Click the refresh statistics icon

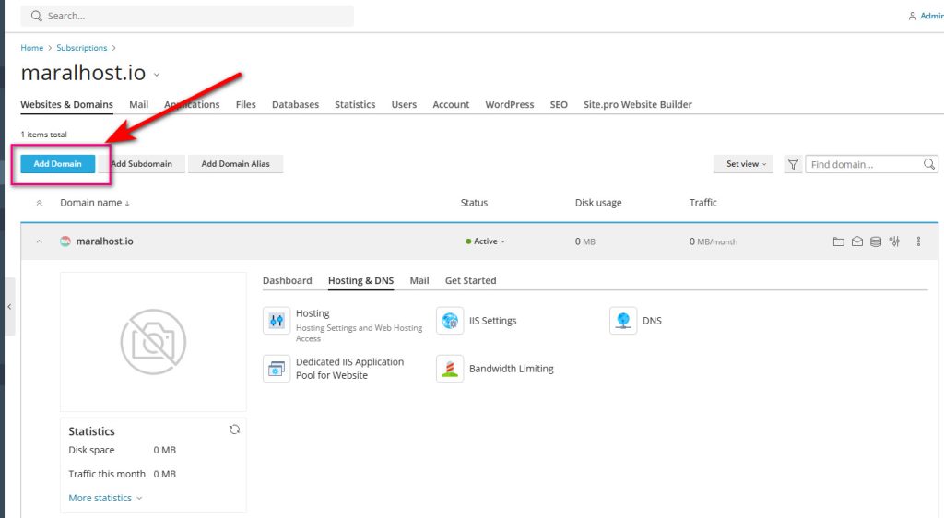234,430
